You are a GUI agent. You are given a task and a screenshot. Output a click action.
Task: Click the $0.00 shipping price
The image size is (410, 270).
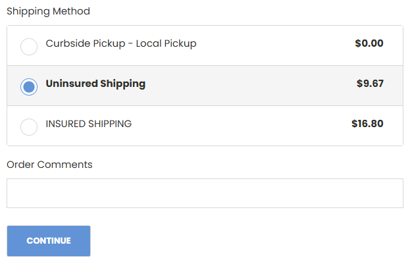click(369, 44)
